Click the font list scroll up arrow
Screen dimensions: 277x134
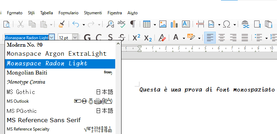[x=118, y=44]
